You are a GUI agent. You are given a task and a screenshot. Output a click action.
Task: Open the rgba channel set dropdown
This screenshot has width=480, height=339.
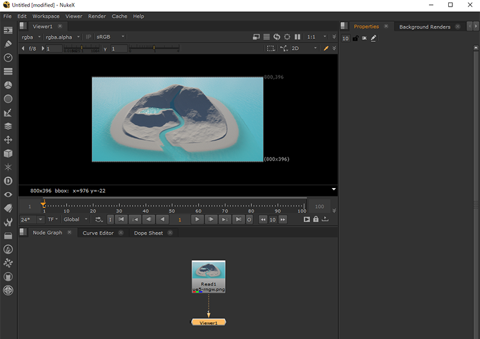[x=30, y=37]
